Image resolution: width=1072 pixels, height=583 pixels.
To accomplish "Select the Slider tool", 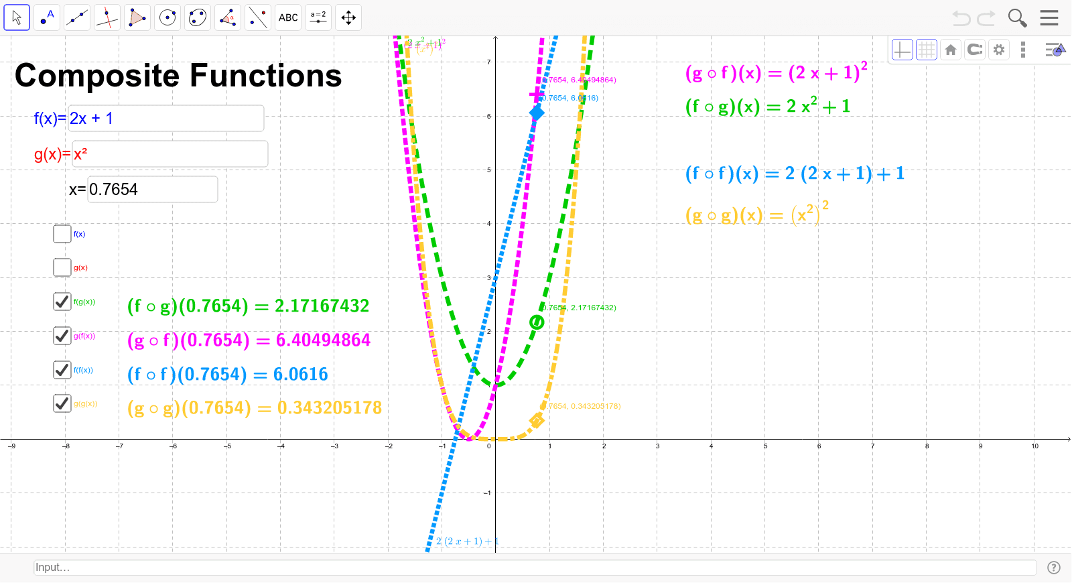I will coord(318,17).
